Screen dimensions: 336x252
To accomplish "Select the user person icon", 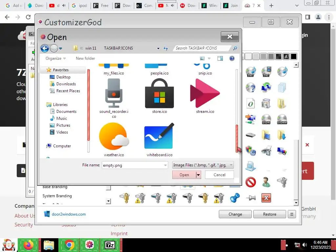I will pos(266,182).
